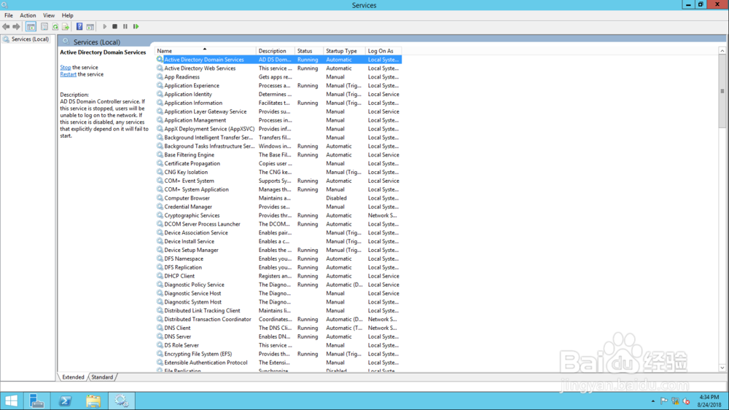
Task: Click the scroll down arrow of the services list
Action: click(x=722, y=368)
